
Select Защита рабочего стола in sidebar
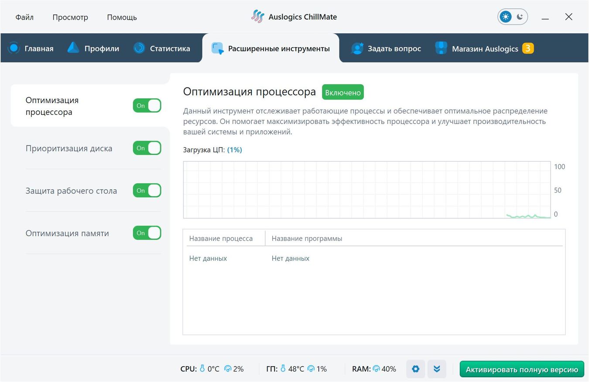[71, 191]
